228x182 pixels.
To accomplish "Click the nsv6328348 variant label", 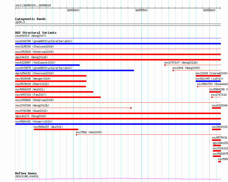I will click(x=220, y=105).
